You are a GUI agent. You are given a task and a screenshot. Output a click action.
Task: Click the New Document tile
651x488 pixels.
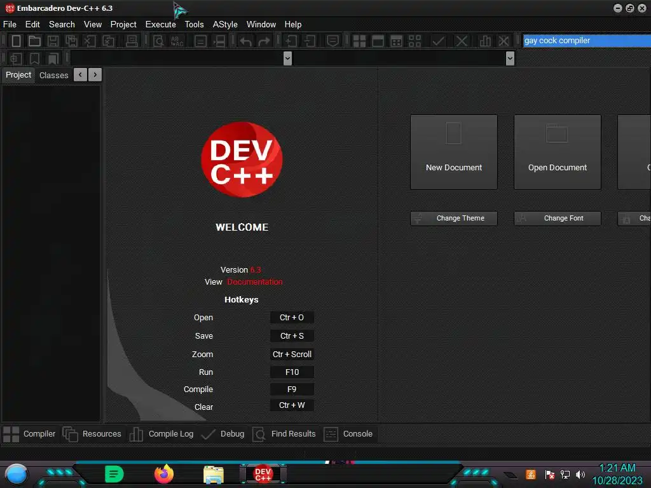[x=454, y=152]
